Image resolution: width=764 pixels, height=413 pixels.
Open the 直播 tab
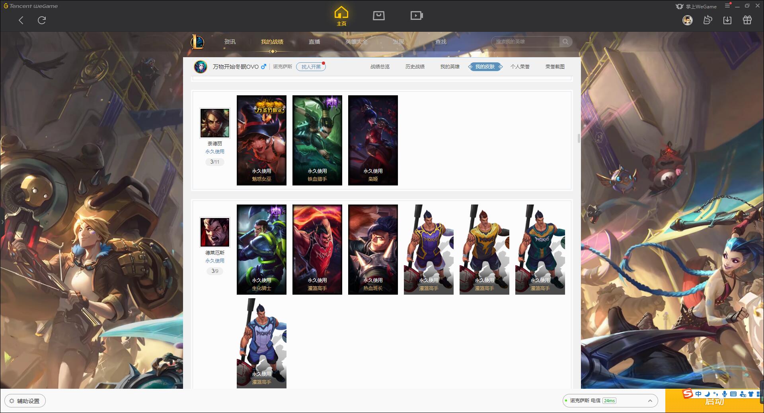(x=314, y=42)
